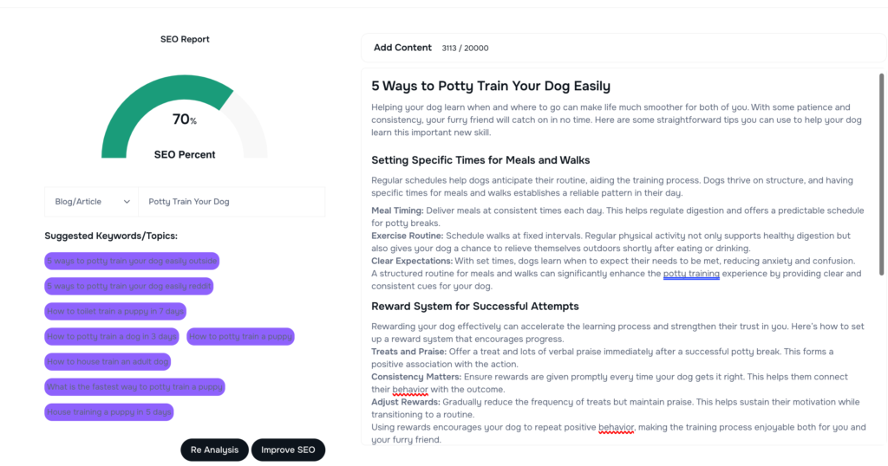Image resolution: width=888 pixels, height=466 pixels.
Task: Open the Blog/Article dropdown chevron
Action: [127, 202]
